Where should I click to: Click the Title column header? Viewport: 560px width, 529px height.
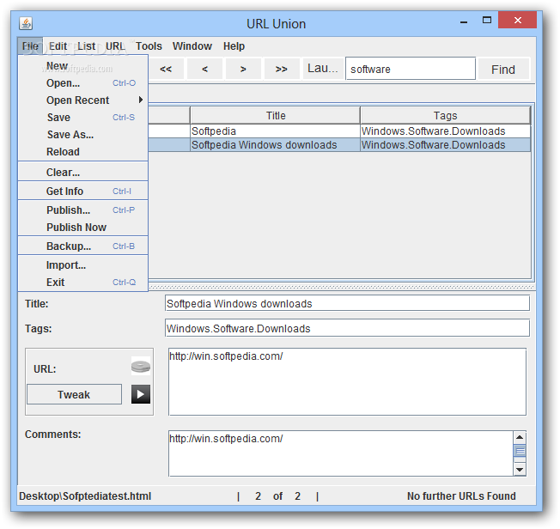point(276,116)
